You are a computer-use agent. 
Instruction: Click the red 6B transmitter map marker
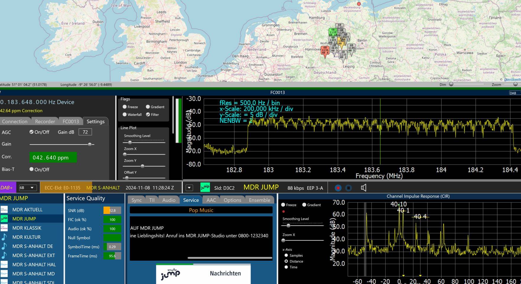pos(325,51)
